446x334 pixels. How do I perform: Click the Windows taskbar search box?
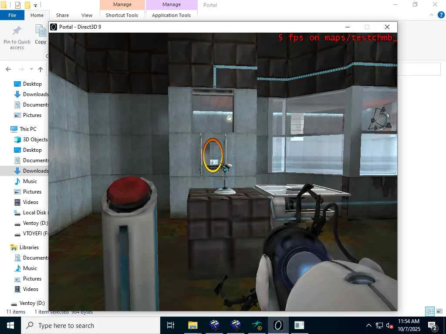pyautogui.click(x=91, y=325)
